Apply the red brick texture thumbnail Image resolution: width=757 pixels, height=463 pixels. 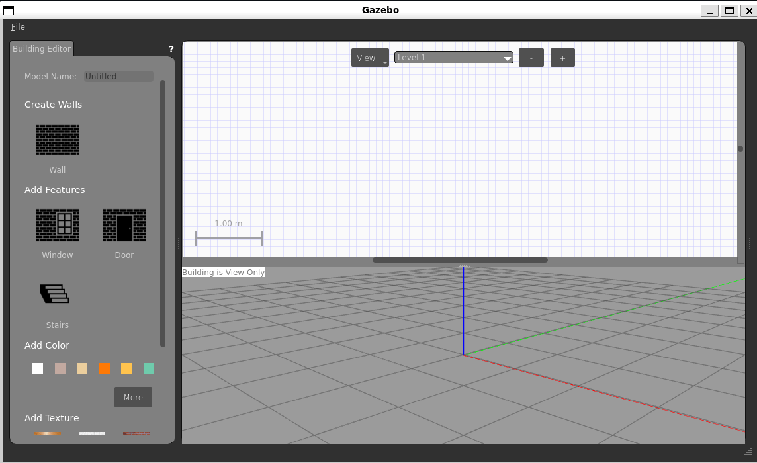tap(136, 433)
